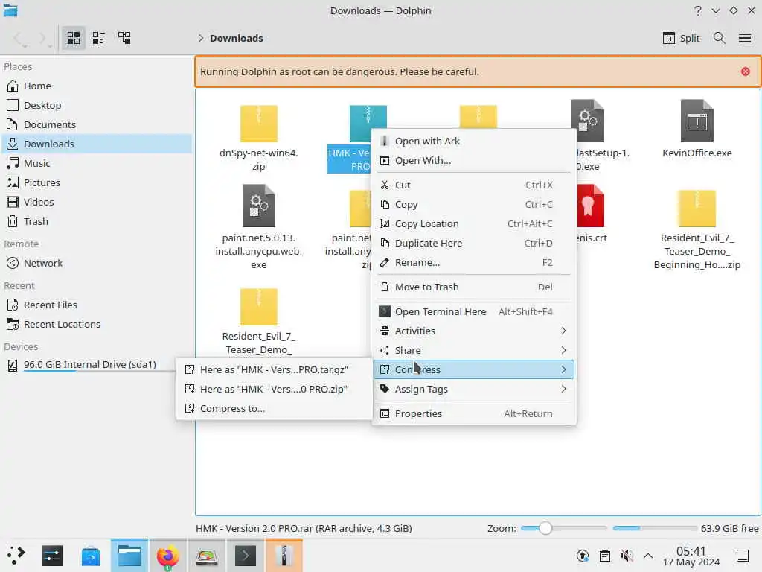Compress here as tar.gz archive
The image size is (762, 572).
(x=274, y=369)
